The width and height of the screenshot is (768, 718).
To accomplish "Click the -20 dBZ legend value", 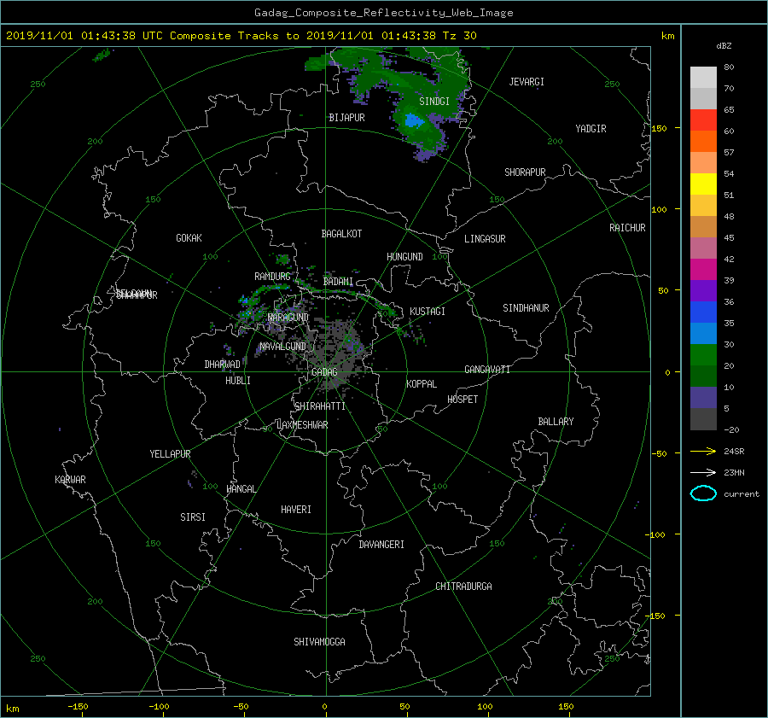I will (731, 429).
